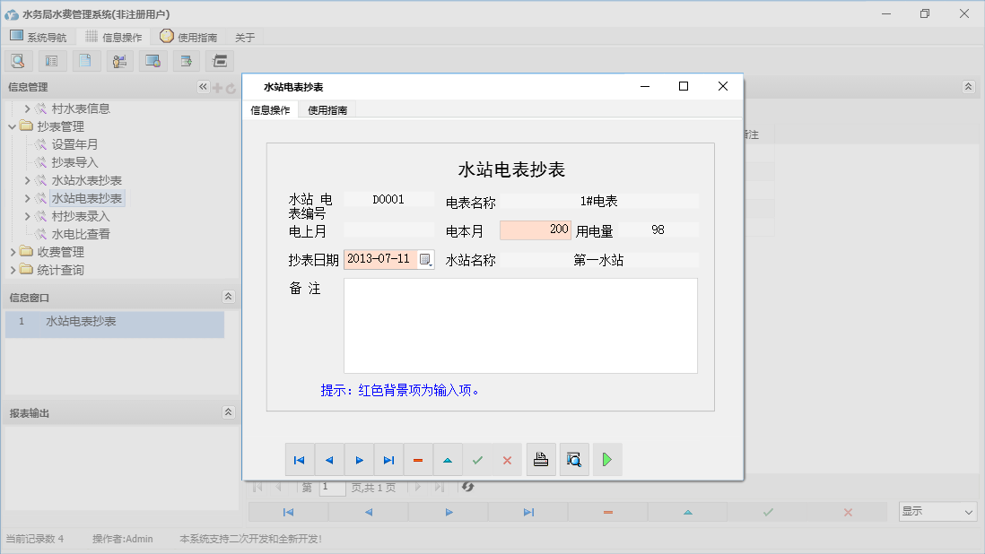Go to the last record in the dialog
Viewport: 985px width, 554px height.
pos(388,459)
